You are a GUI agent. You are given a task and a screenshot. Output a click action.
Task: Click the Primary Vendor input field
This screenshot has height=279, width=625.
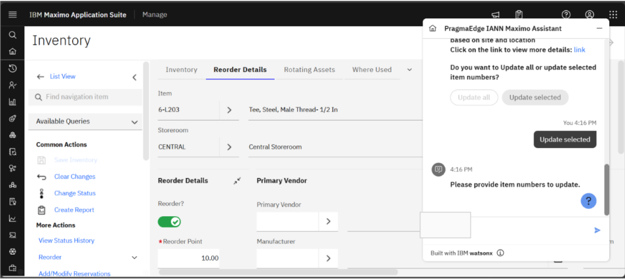tap(287, 221)
